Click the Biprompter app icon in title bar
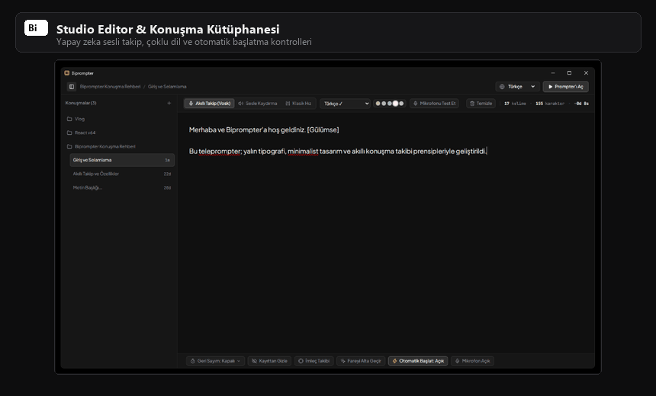This screenshot has width=656, height=396. click(67, 73)
